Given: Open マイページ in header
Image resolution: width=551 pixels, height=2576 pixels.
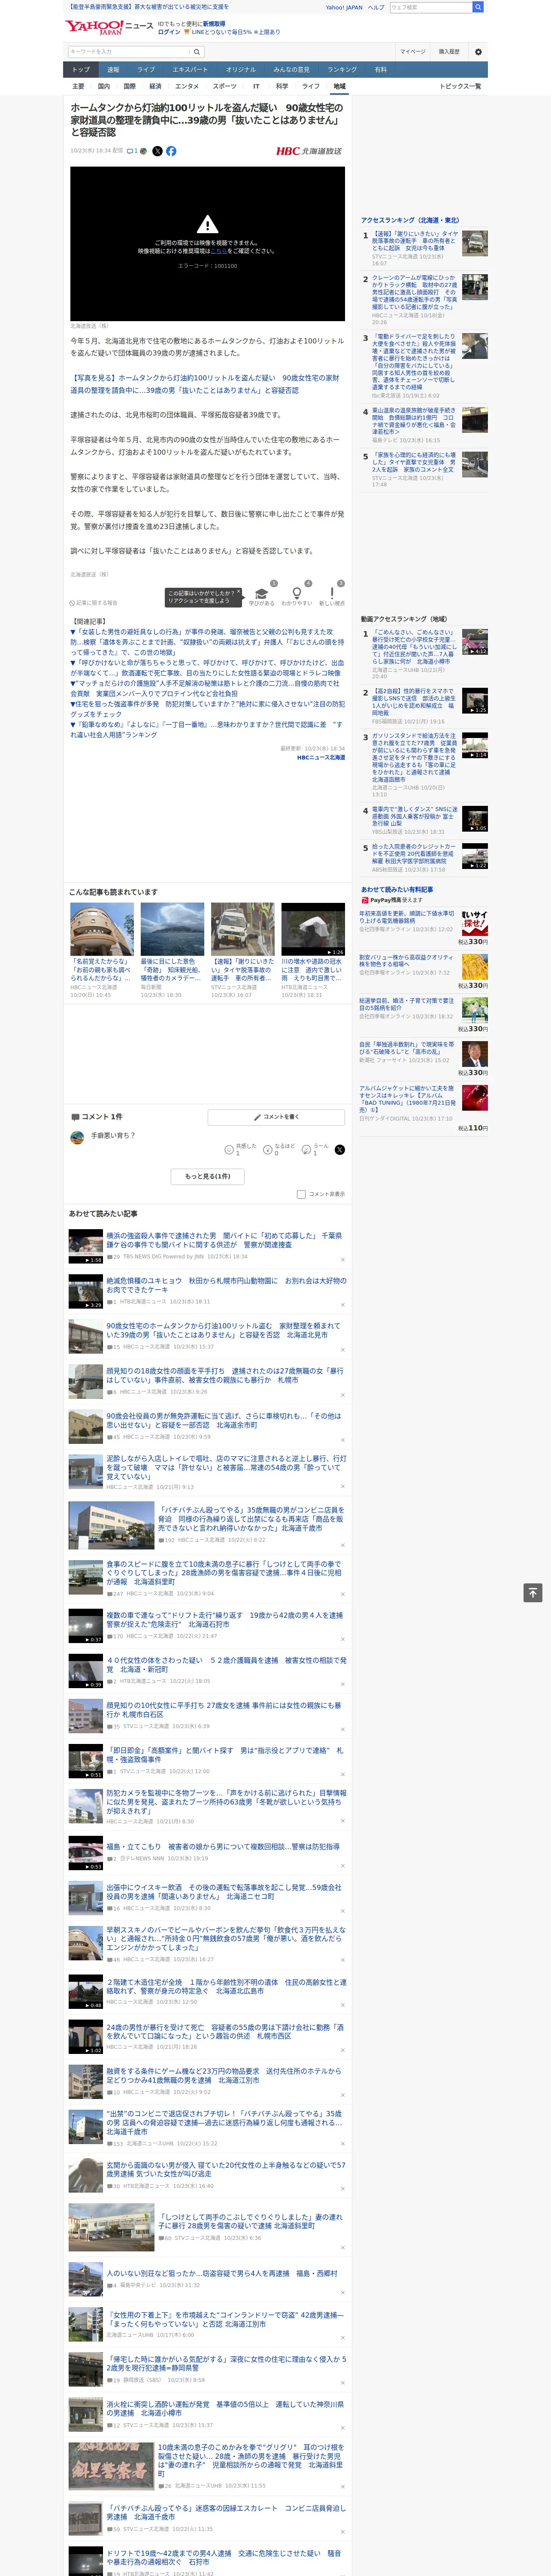Looking at the screenshot, I should [x=412, y=51].
